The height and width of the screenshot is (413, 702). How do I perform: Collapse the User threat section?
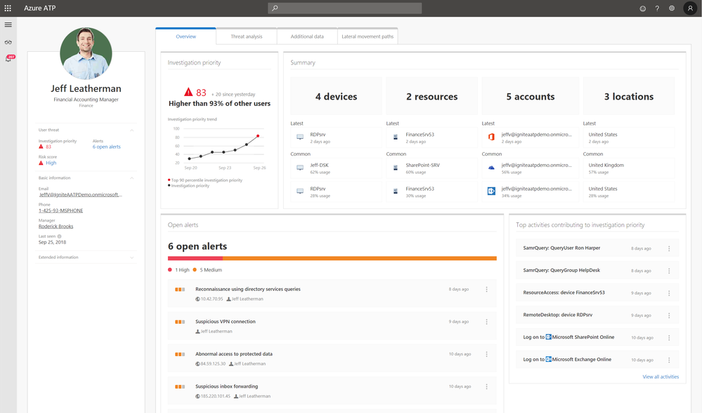point(131,130)
